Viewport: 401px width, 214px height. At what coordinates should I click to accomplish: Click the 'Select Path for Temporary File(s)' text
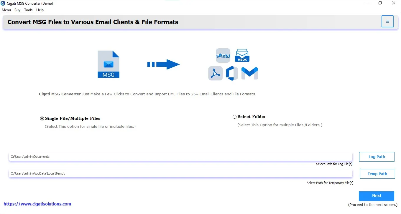coord(330,183)
